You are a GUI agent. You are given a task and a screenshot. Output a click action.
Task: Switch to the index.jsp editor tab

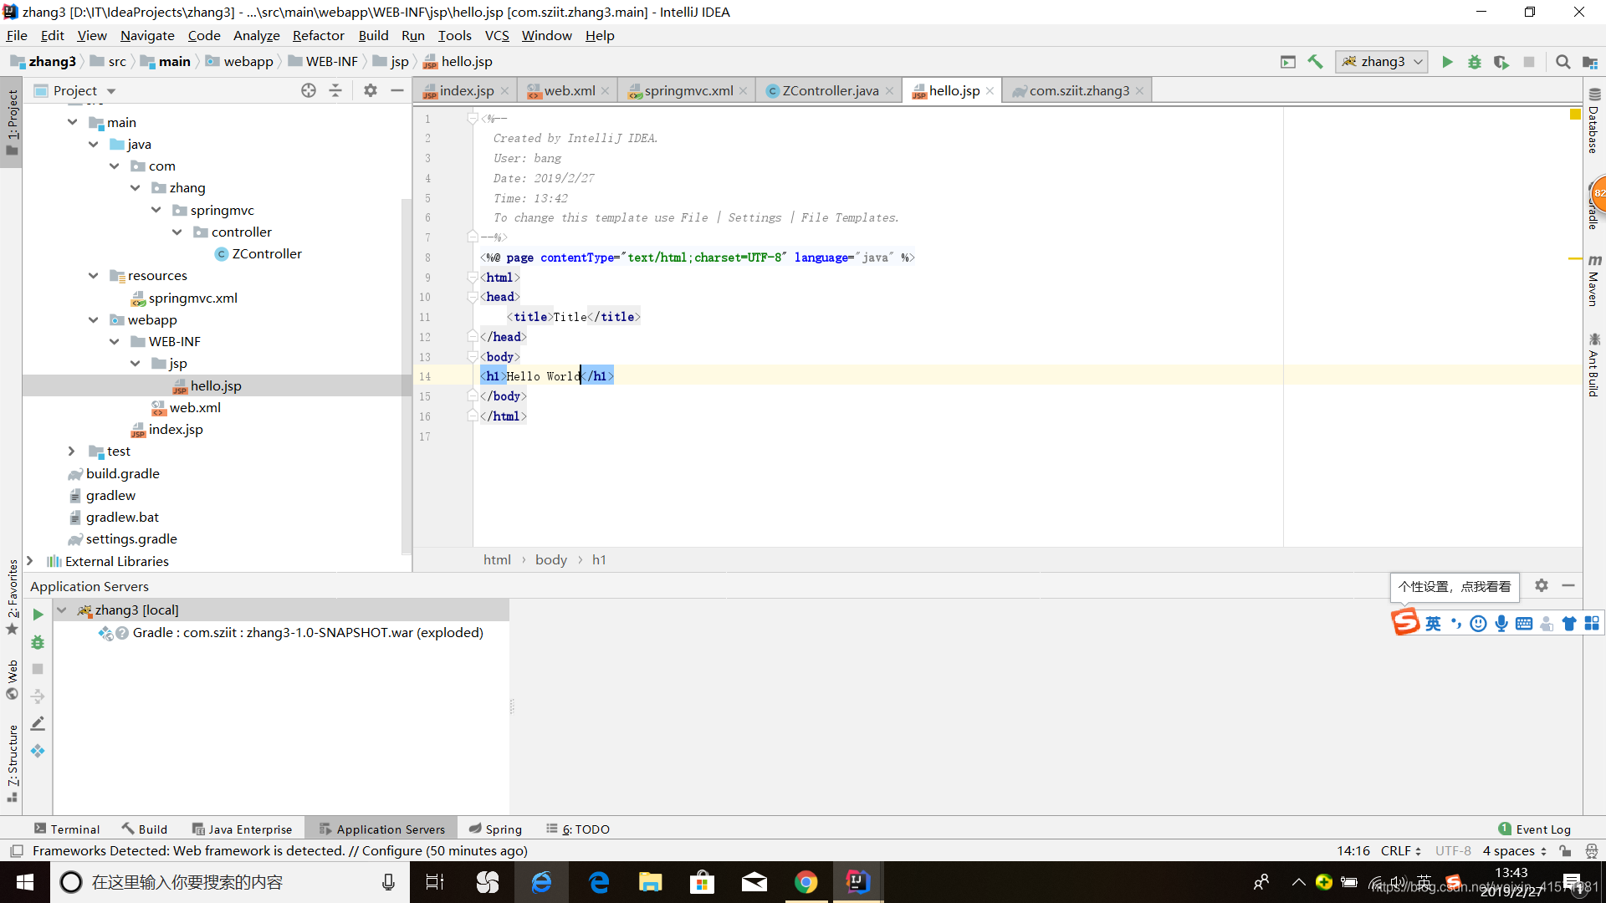465,90
